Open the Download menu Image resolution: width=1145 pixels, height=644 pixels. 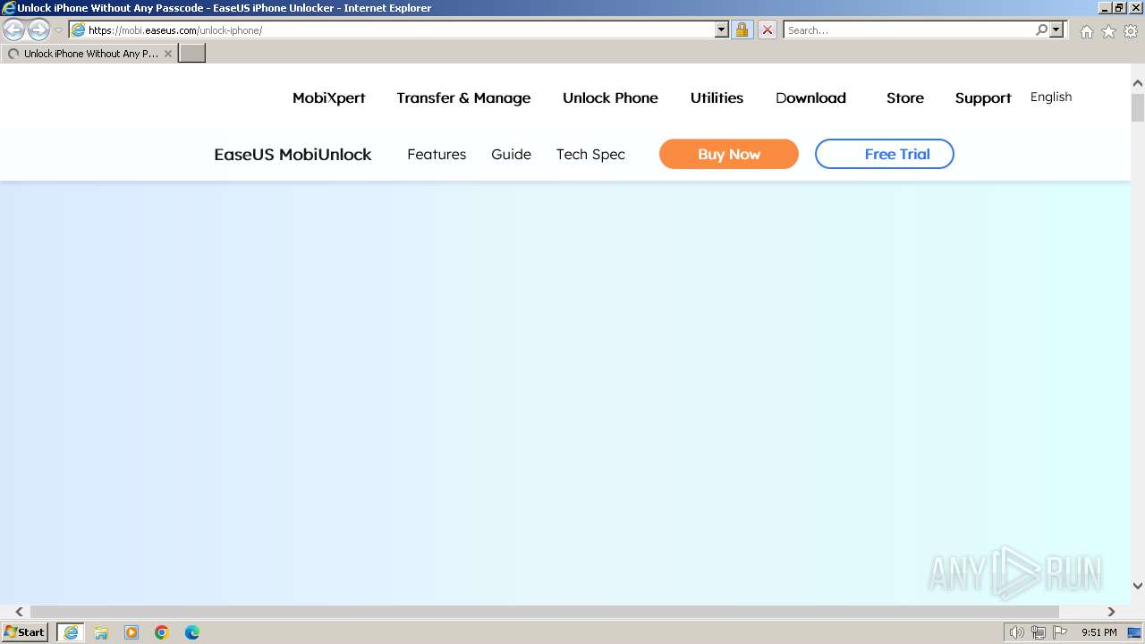click(x=810, y=98)
